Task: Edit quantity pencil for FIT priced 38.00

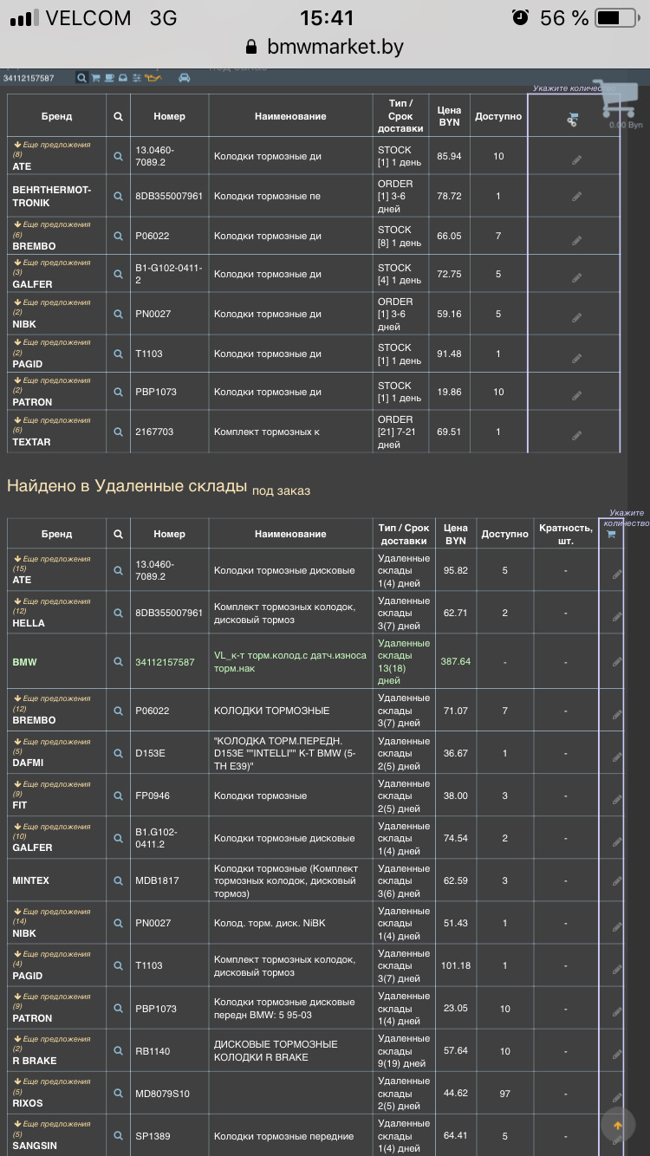Action: (617, 798)
